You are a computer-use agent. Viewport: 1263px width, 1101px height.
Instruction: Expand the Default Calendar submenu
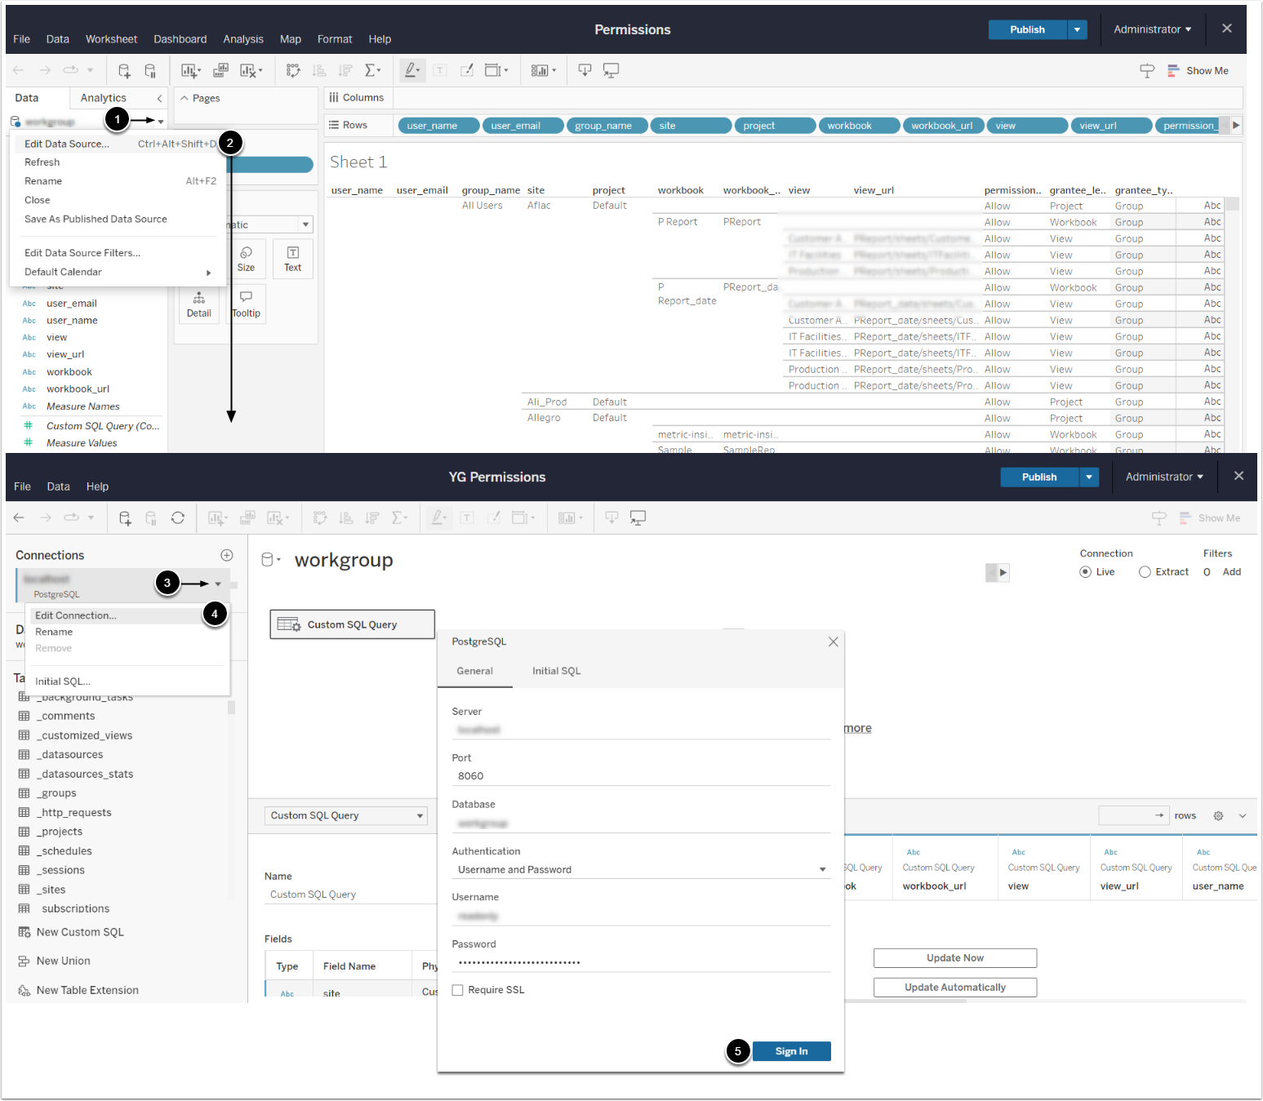118,272
